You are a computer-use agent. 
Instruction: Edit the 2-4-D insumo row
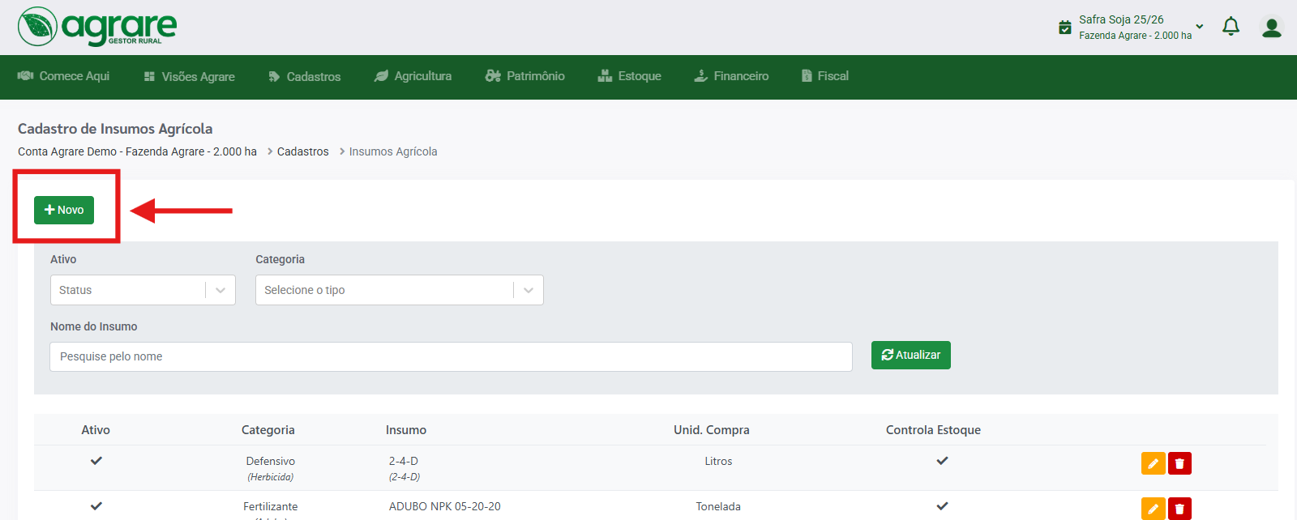(1153, 463)
